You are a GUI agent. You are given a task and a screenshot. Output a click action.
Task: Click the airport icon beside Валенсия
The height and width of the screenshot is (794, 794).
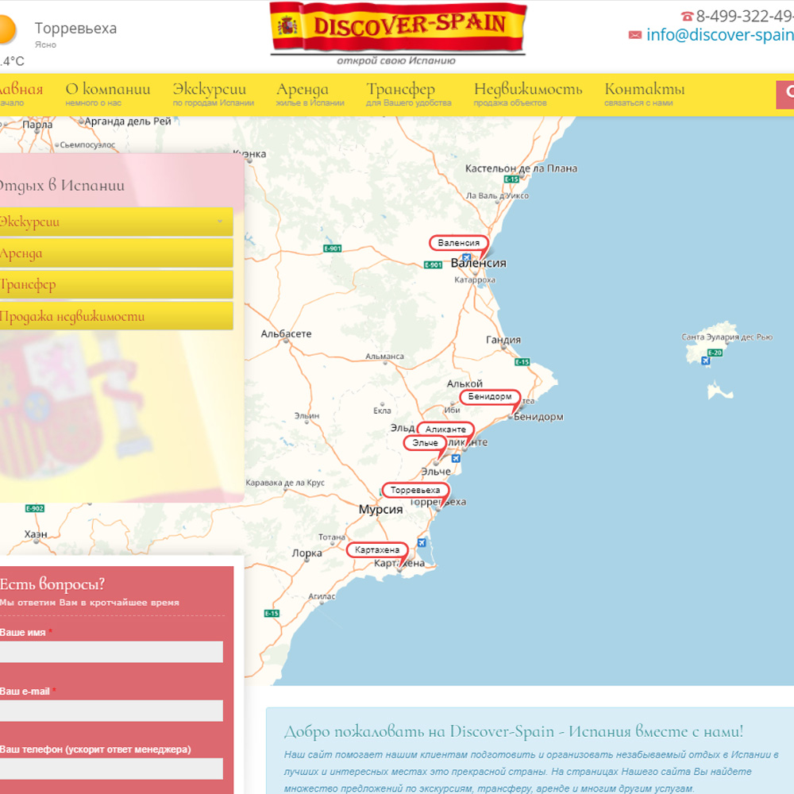(x=466, y=257)
